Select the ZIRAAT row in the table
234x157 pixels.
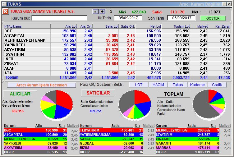coord(117,63)
